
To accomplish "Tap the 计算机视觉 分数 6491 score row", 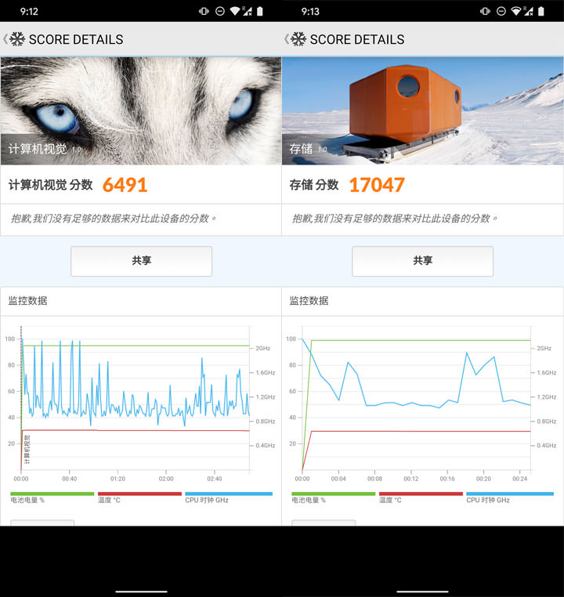I will click(x=141, y=185).
